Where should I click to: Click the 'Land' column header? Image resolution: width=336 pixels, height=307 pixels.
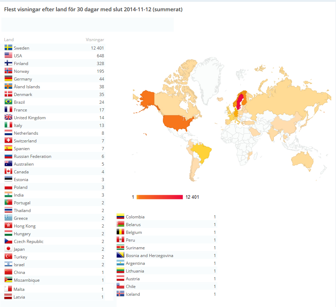(x=9, y=40)
